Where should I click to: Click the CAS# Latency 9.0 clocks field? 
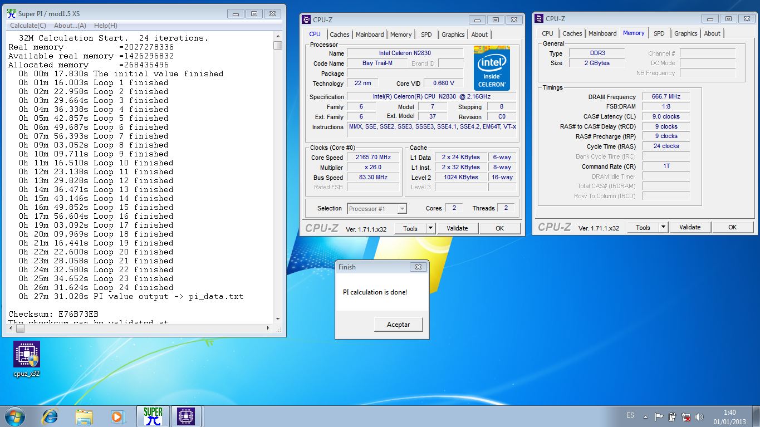[666, 117]
